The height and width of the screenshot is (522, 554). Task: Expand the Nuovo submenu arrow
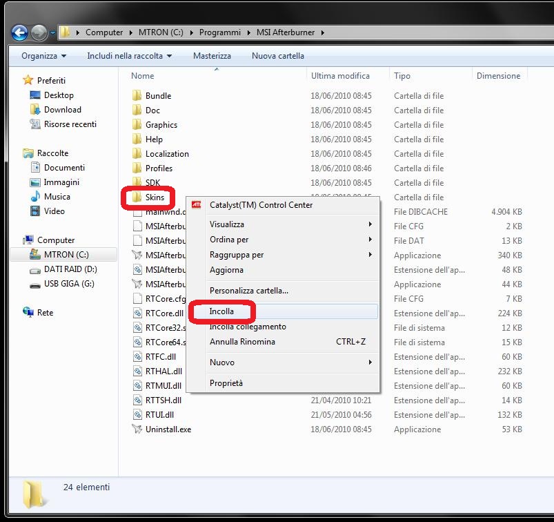coord(370,362)
